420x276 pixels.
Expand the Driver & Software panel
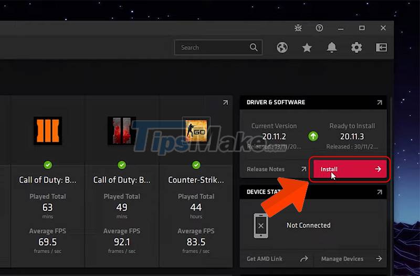(380, 103)
